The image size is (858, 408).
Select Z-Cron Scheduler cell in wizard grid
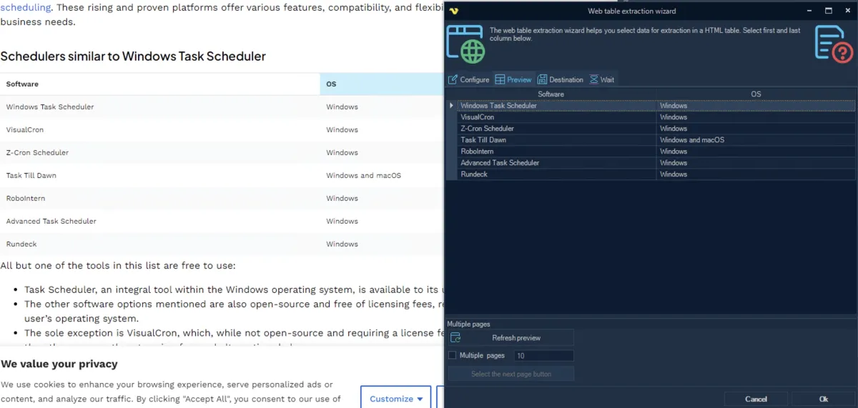click(x=556, y=129)
